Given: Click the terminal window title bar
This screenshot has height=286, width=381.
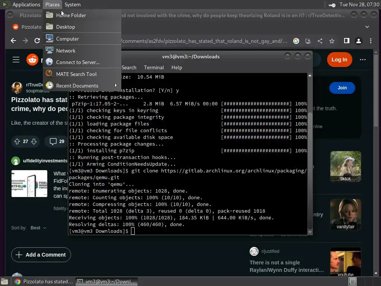Looking at the screenshot, I should (191, 57).
